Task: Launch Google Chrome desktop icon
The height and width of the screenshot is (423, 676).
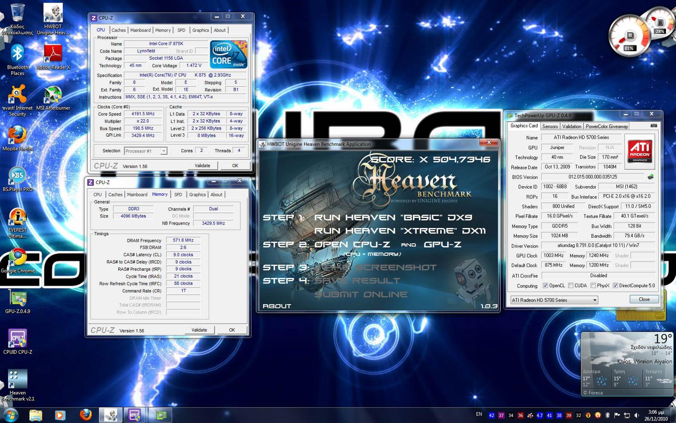Action: click(17, 260)
